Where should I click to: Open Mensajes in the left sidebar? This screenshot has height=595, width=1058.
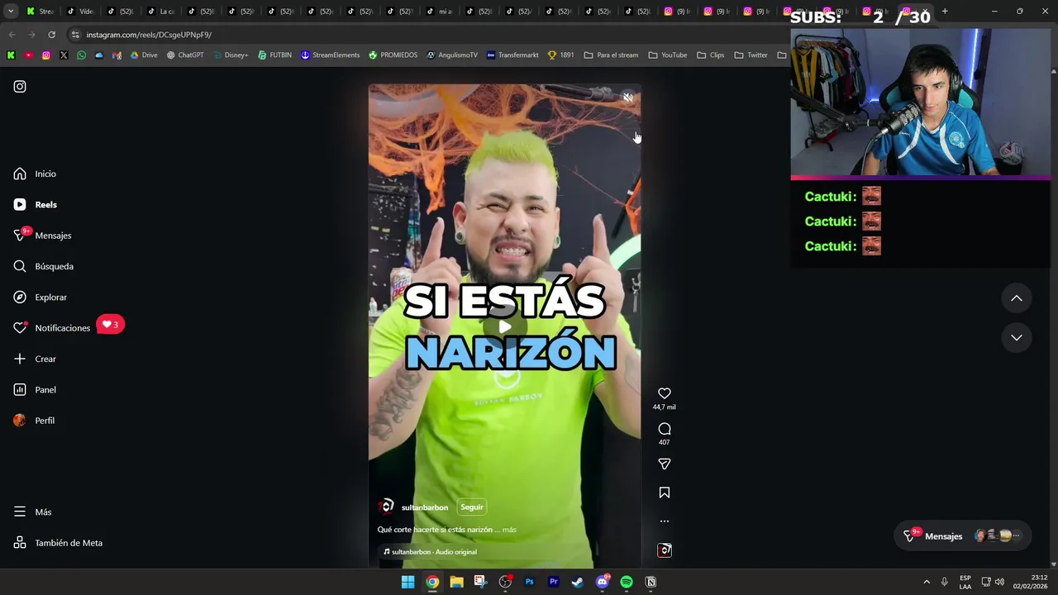point(42,236)
